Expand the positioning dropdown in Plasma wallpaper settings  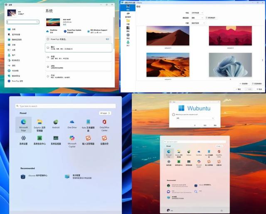(x=198, y=23)
